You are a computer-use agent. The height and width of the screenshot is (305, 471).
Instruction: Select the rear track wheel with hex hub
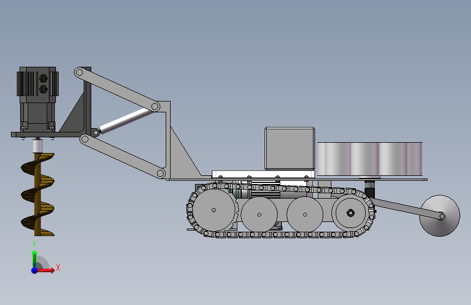350,213
